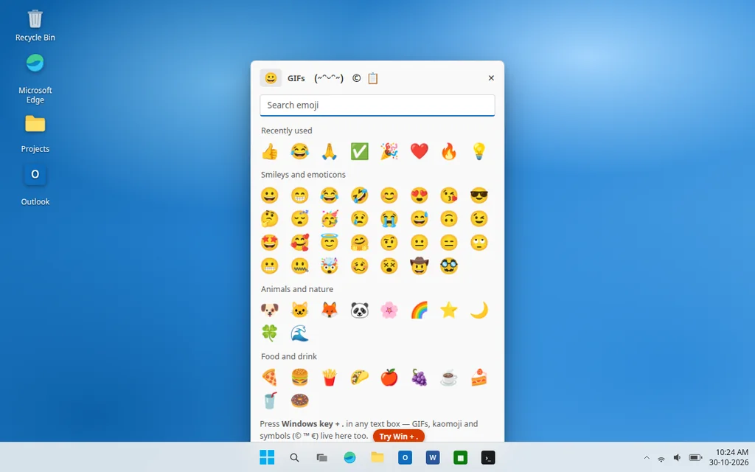Insert the red heart emoji
This screenshot has height=472, width=755.
pos(419,151)
